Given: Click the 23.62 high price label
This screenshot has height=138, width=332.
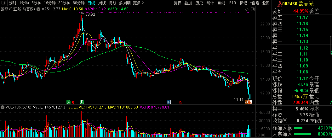Looking at the screenshot, I should pos(90,14).
